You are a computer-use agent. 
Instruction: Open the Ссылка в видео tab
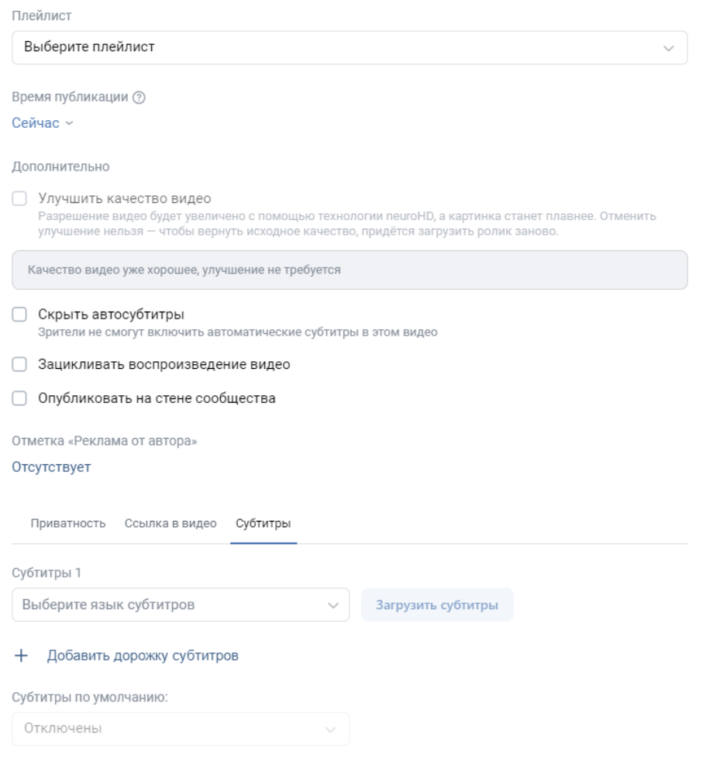tap(170, 522)
